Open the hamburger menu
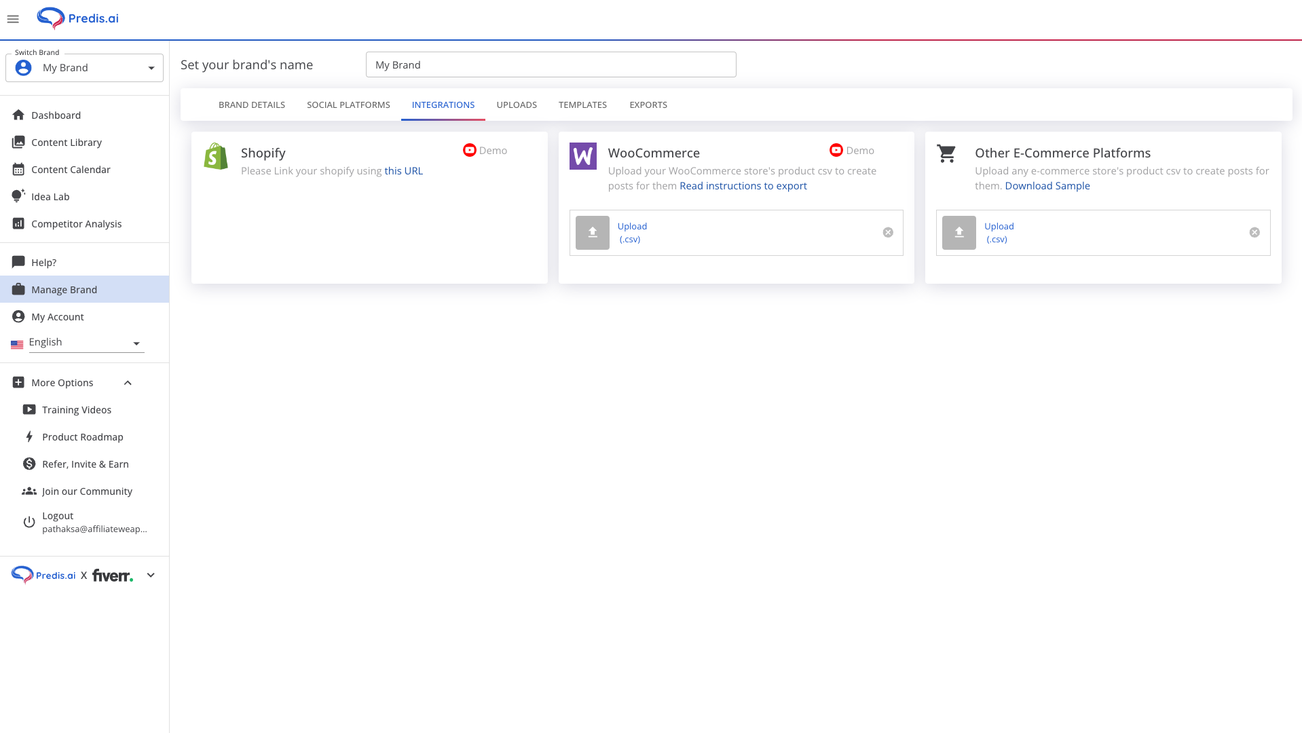 pyautogui.click(x=13, y=18)
